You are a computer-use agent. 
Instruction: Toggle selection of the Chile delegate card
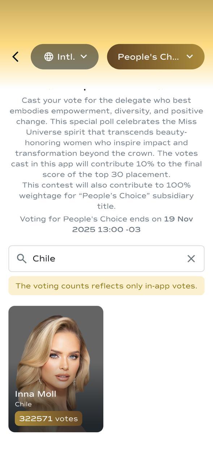pyautogui.click(x=56, y=368)
